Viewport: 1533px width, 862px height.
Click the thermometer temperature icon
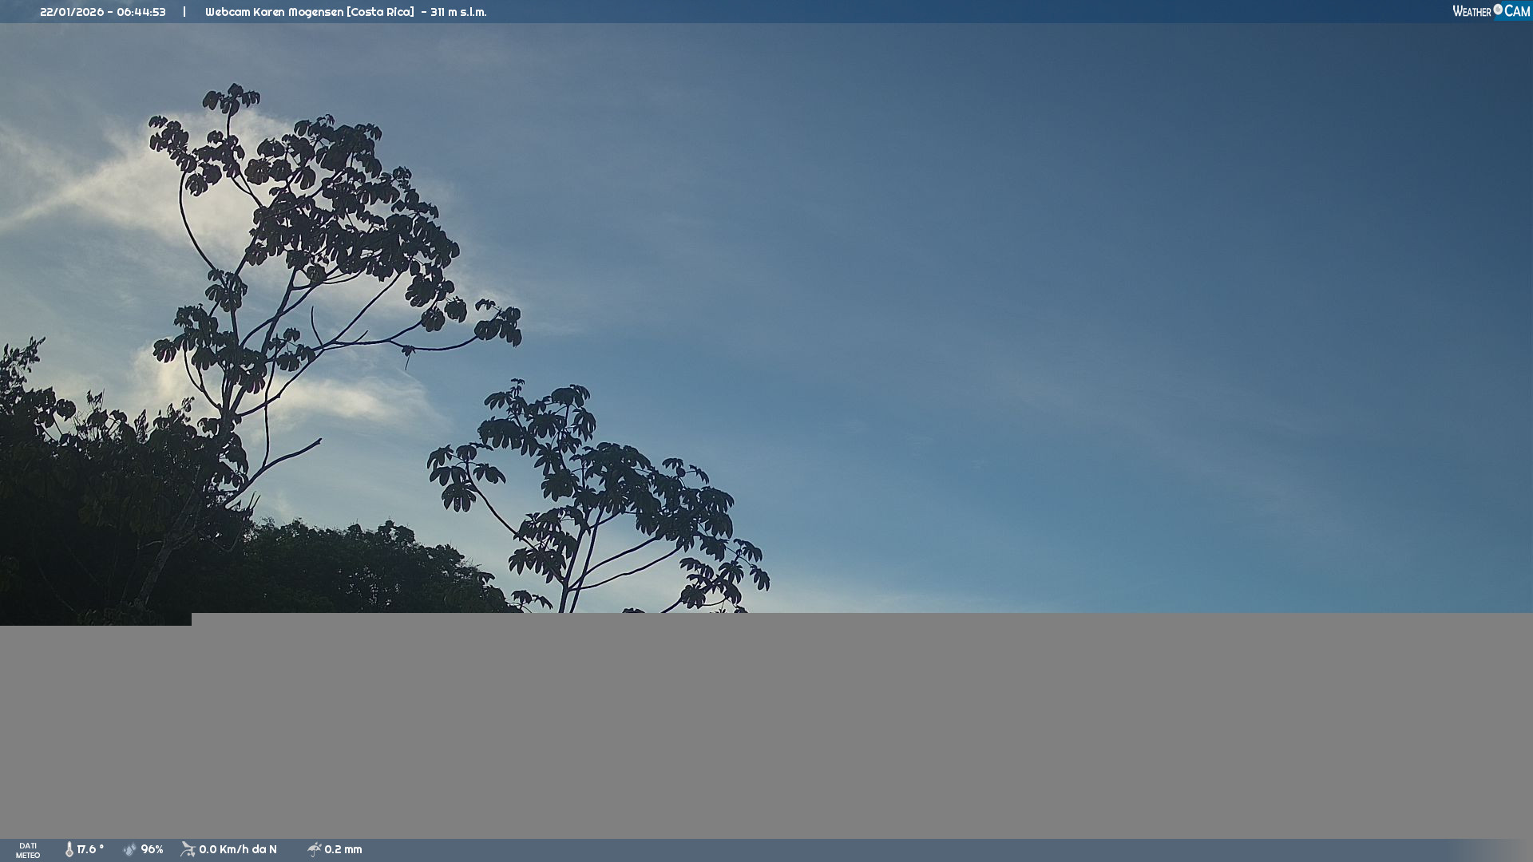(x=69, y=849)
